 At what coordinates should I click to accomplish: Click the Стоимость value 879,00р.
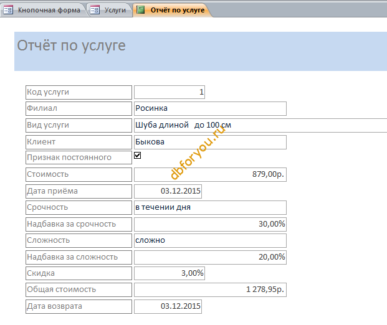pos(210,174)
